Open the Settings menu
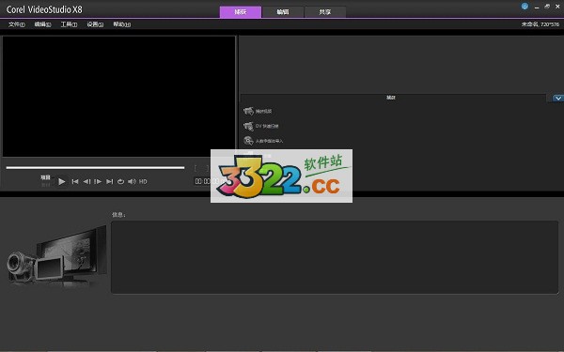564x352 pixels. point(95,24)
